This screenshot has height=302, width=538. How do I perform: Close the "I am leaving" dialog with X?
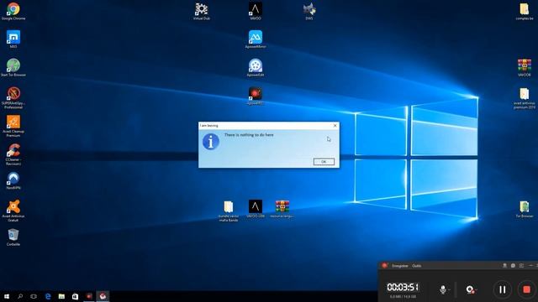[335, 126]
